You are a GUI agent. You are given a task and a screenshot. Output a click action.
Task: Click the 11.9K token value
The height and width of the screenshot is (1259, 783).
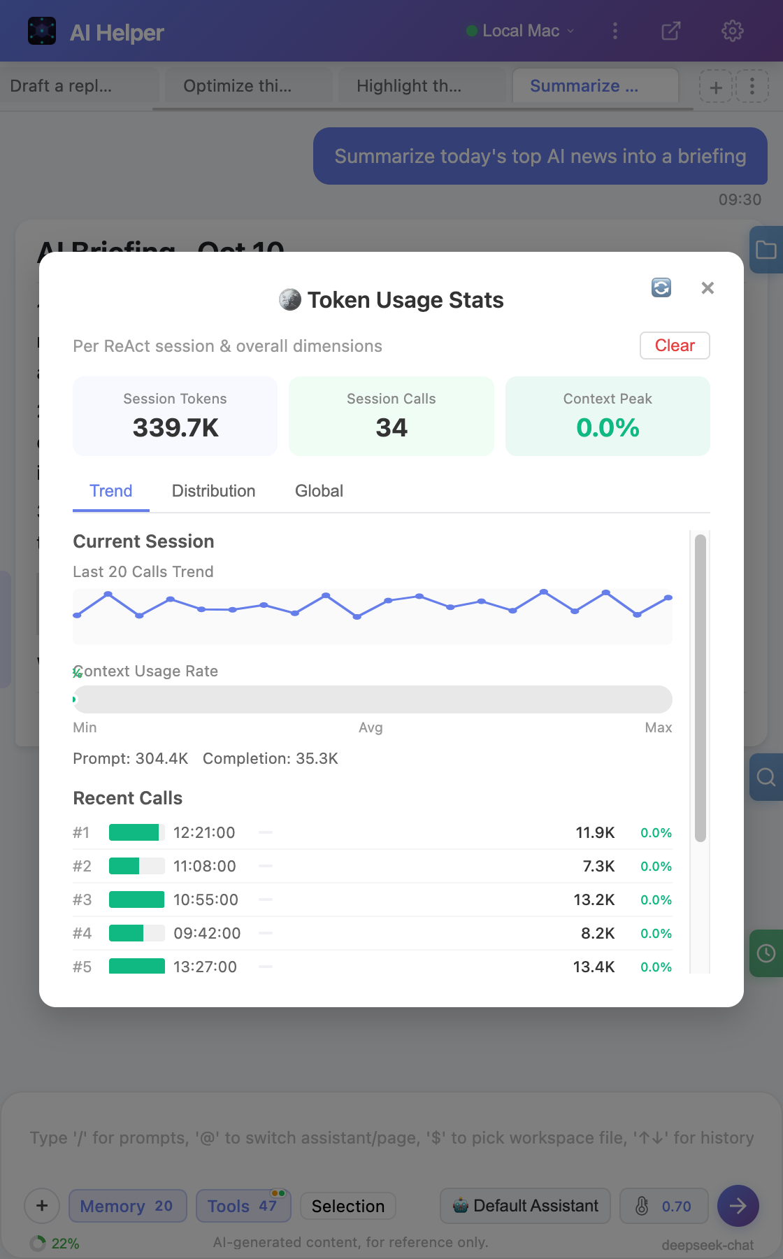595,832
